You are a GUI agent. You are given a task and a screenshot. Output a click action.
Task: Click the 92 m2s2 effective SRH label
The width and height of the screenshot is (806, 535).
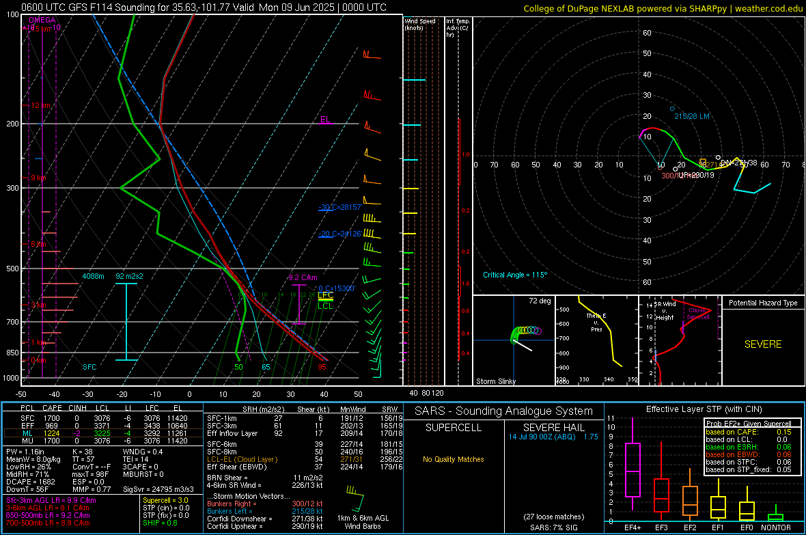[130, 276]
